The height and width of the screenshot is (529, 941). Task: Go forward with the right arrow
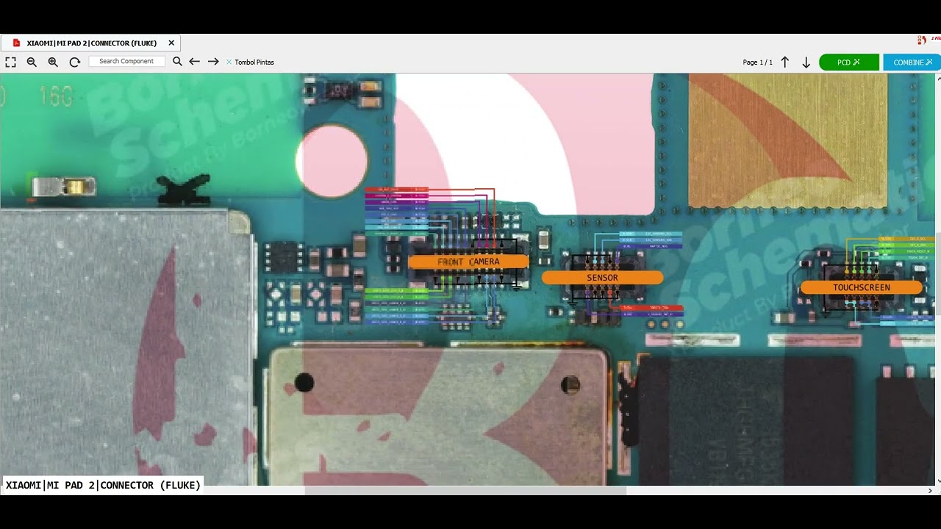[213, 62]
